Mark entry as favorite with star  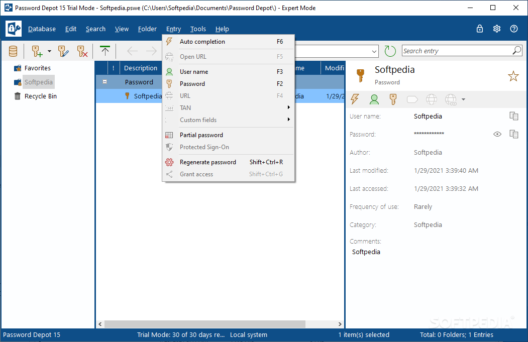tap(513, 76)
